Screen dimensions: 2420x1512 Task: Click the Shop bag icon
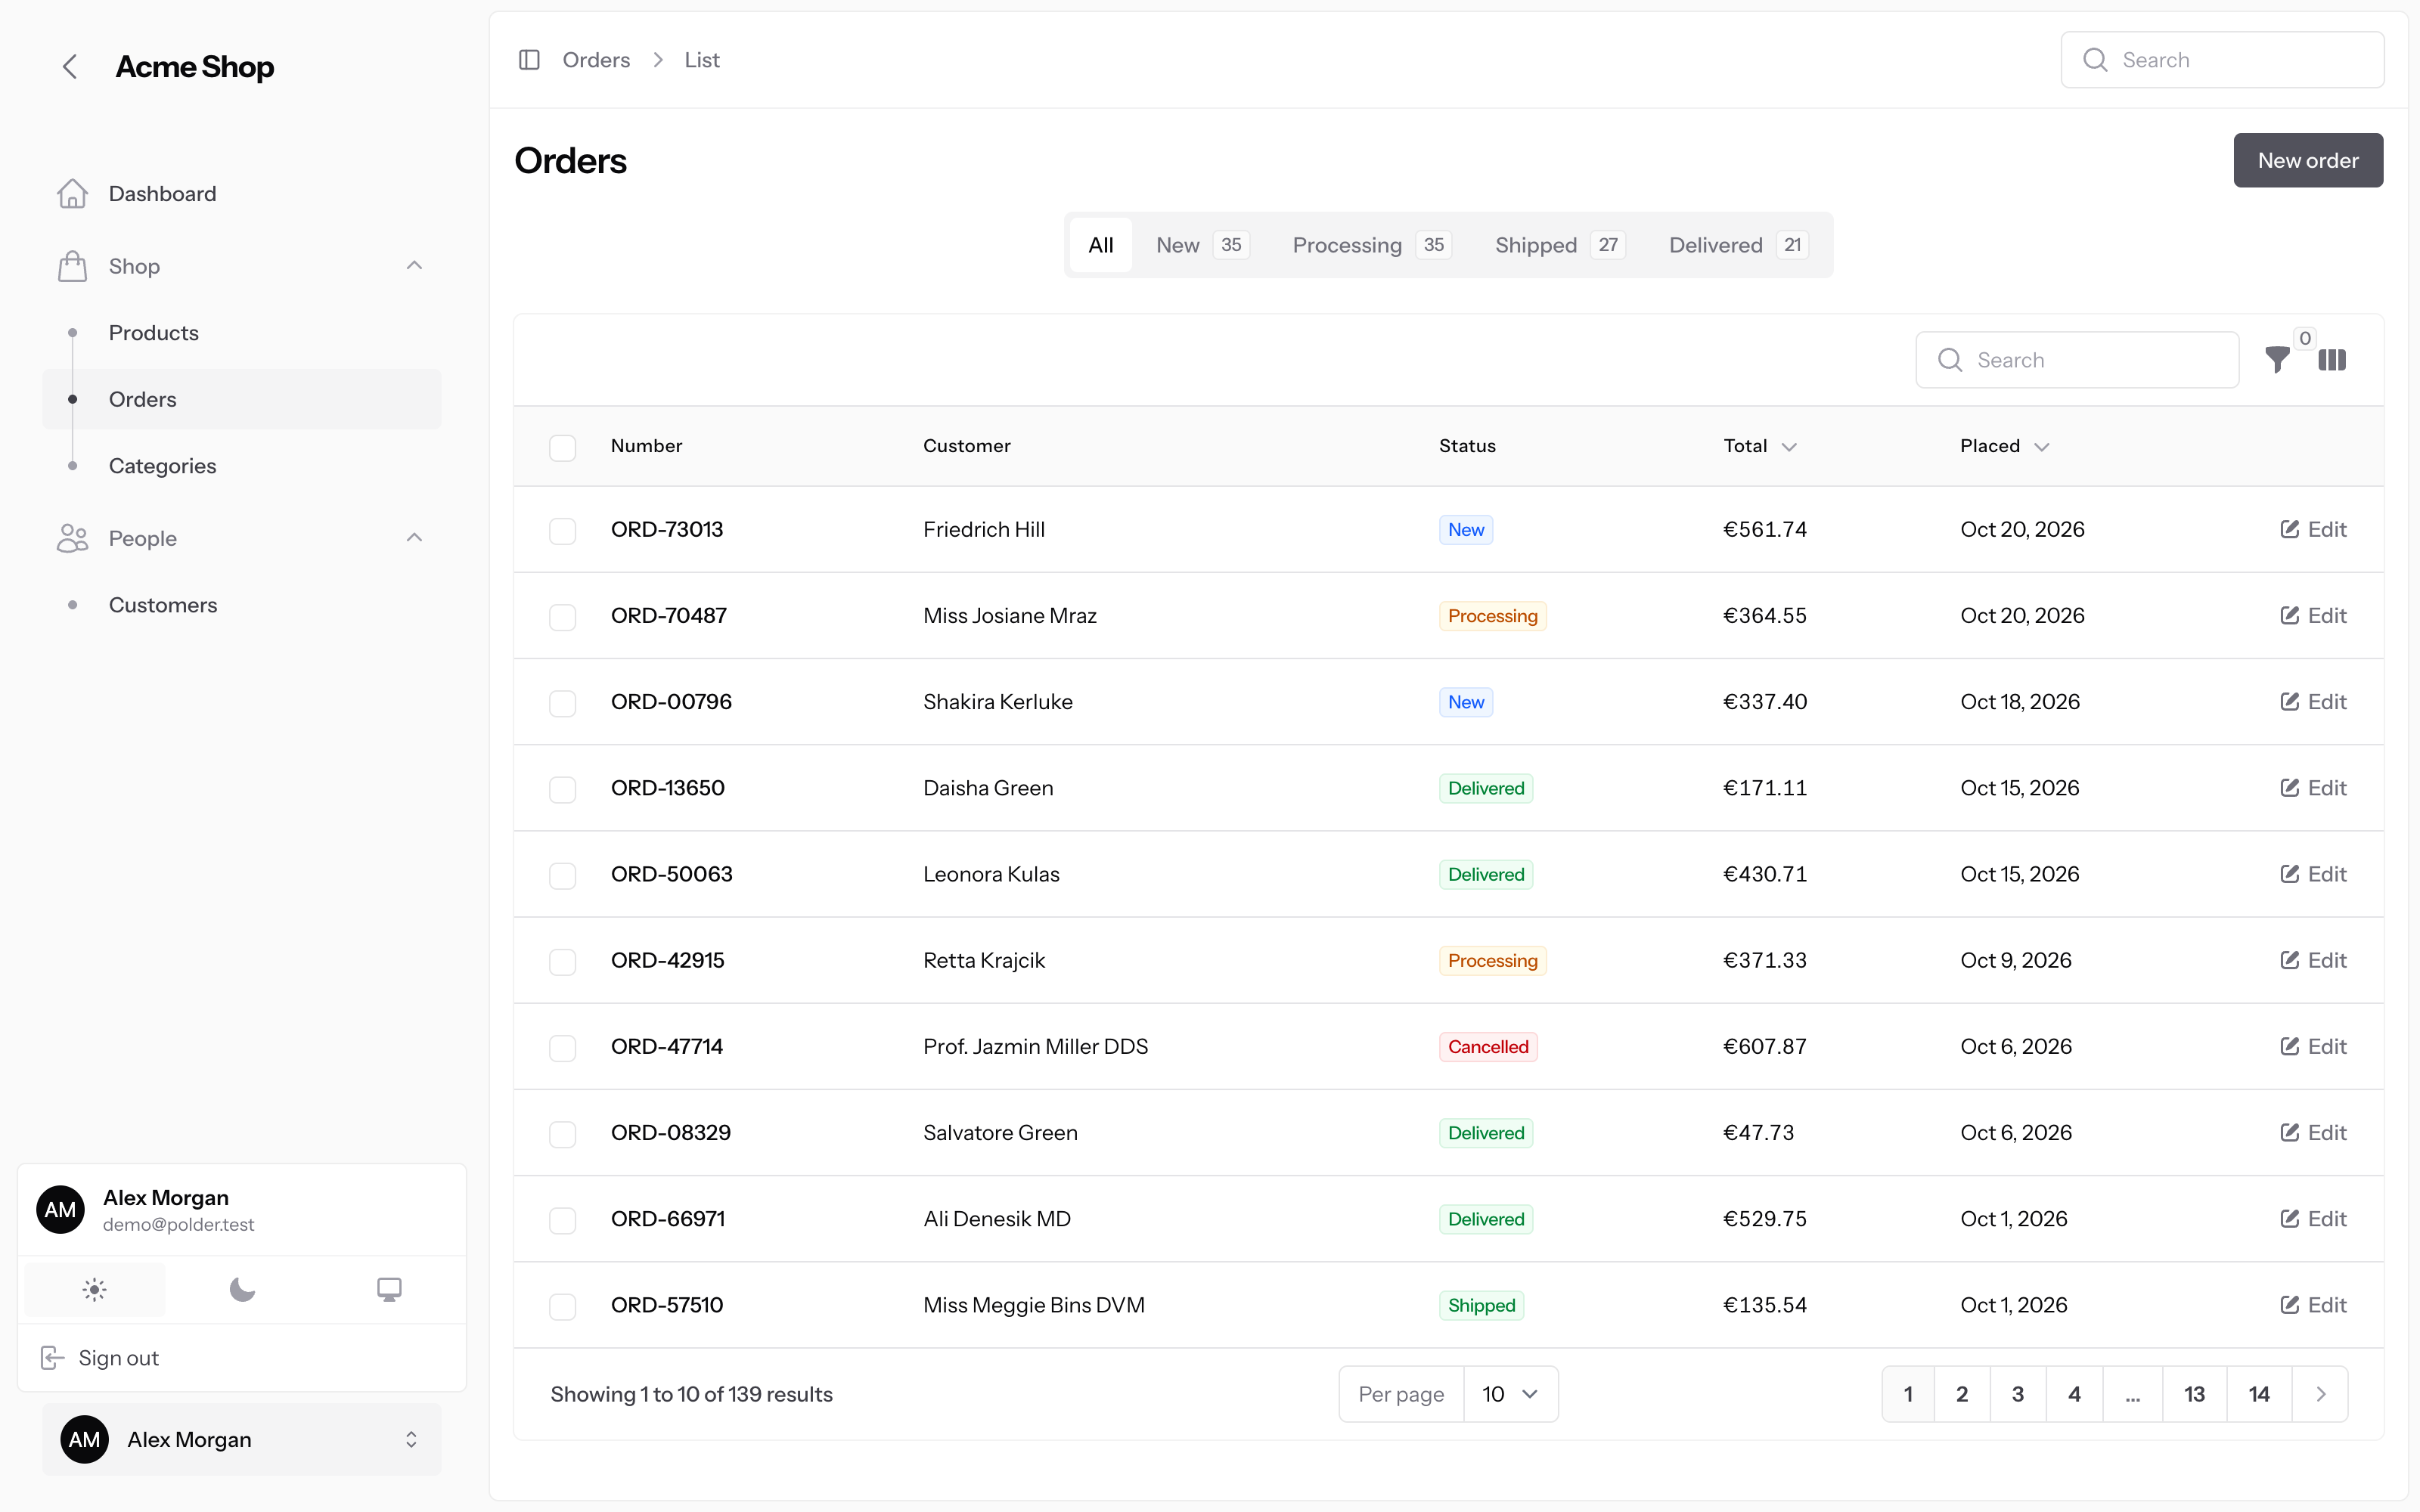72,266
